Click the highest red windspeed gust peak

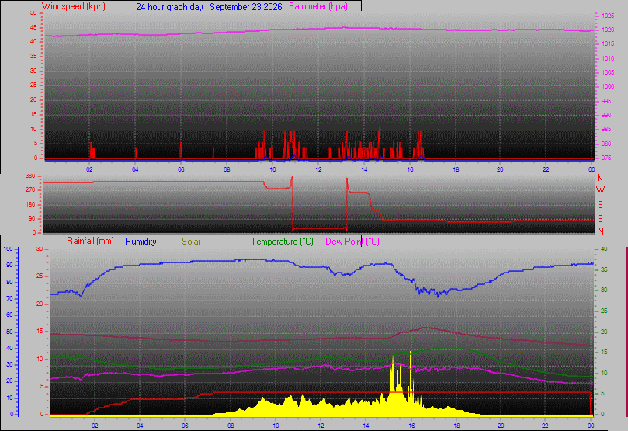click(x=380, y=127)
